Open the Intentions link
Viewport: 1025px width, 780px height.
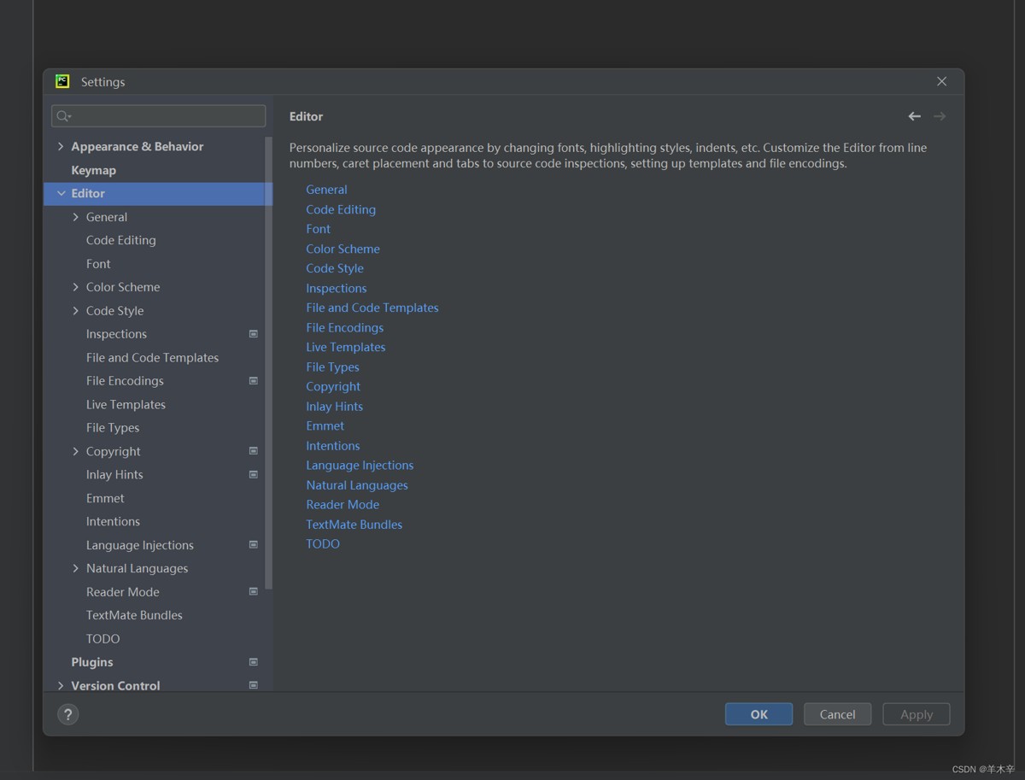tap(333, 445)
